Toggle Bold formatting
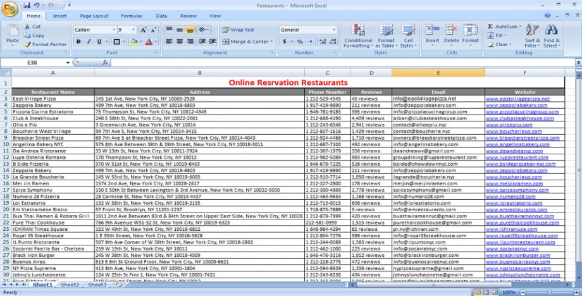The width and height of the screenshot is (582, 296). coord(78,42)
